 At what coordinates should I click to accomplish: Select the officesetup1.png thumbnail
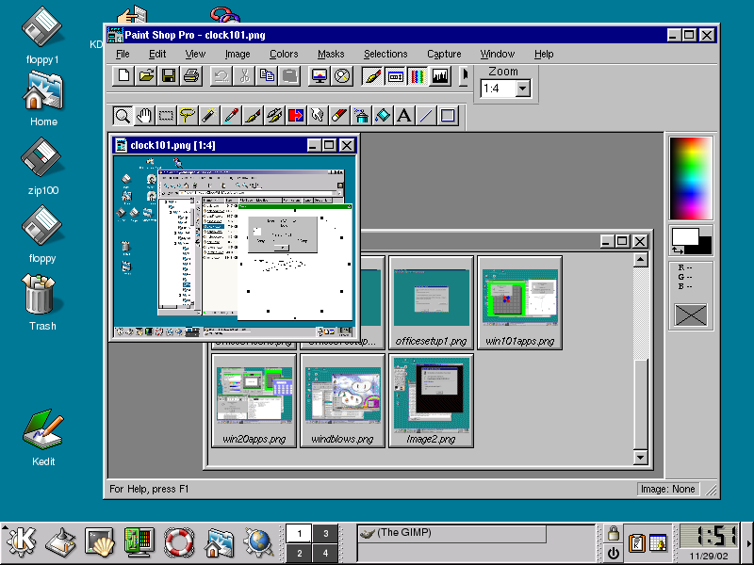[x=432, y=302]
